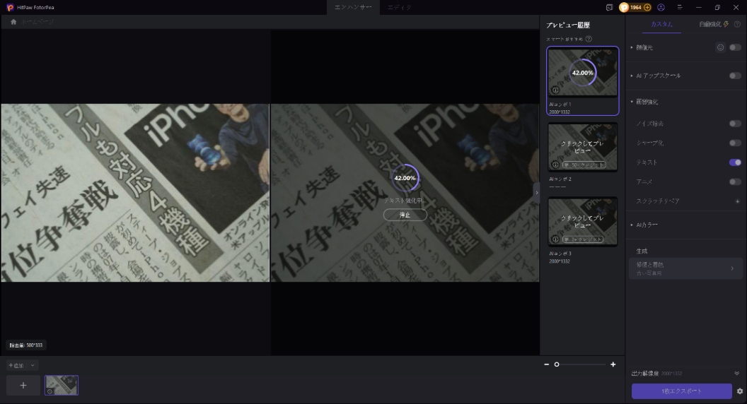
Task: Click the 2000*1332 size under AIコンボ1
Action: (560, 112)
